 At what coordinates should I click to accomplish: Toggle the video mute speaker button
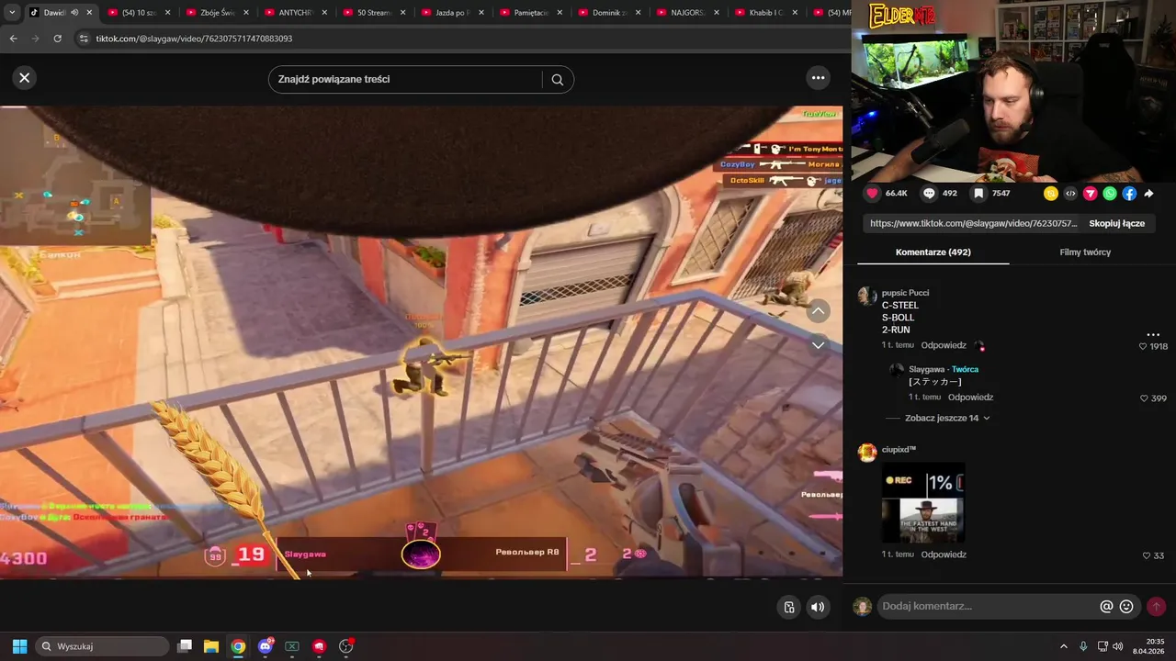pos(817,607)
